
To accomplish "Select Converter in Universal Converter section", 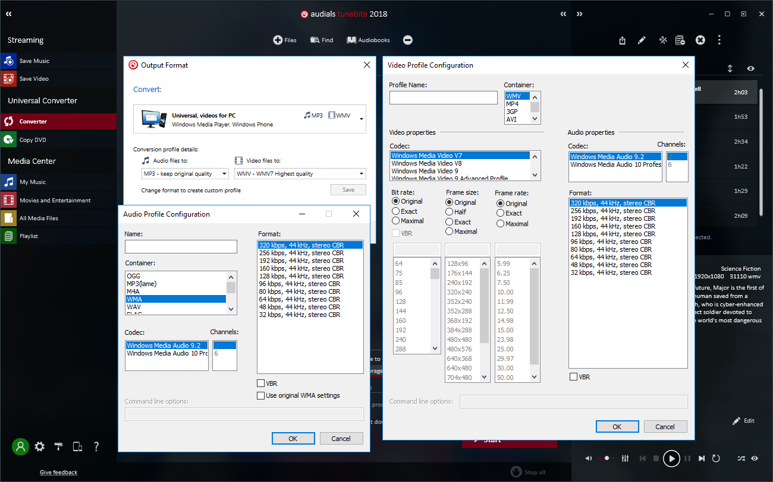I will [58, 121].
